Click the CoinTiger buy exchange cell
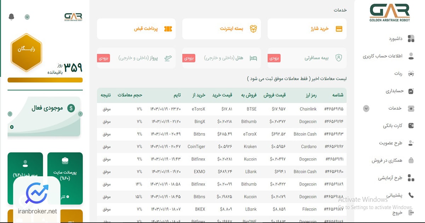Image resolution: width=425 pixels, height=223 pixels. click(x=196, y=147)
